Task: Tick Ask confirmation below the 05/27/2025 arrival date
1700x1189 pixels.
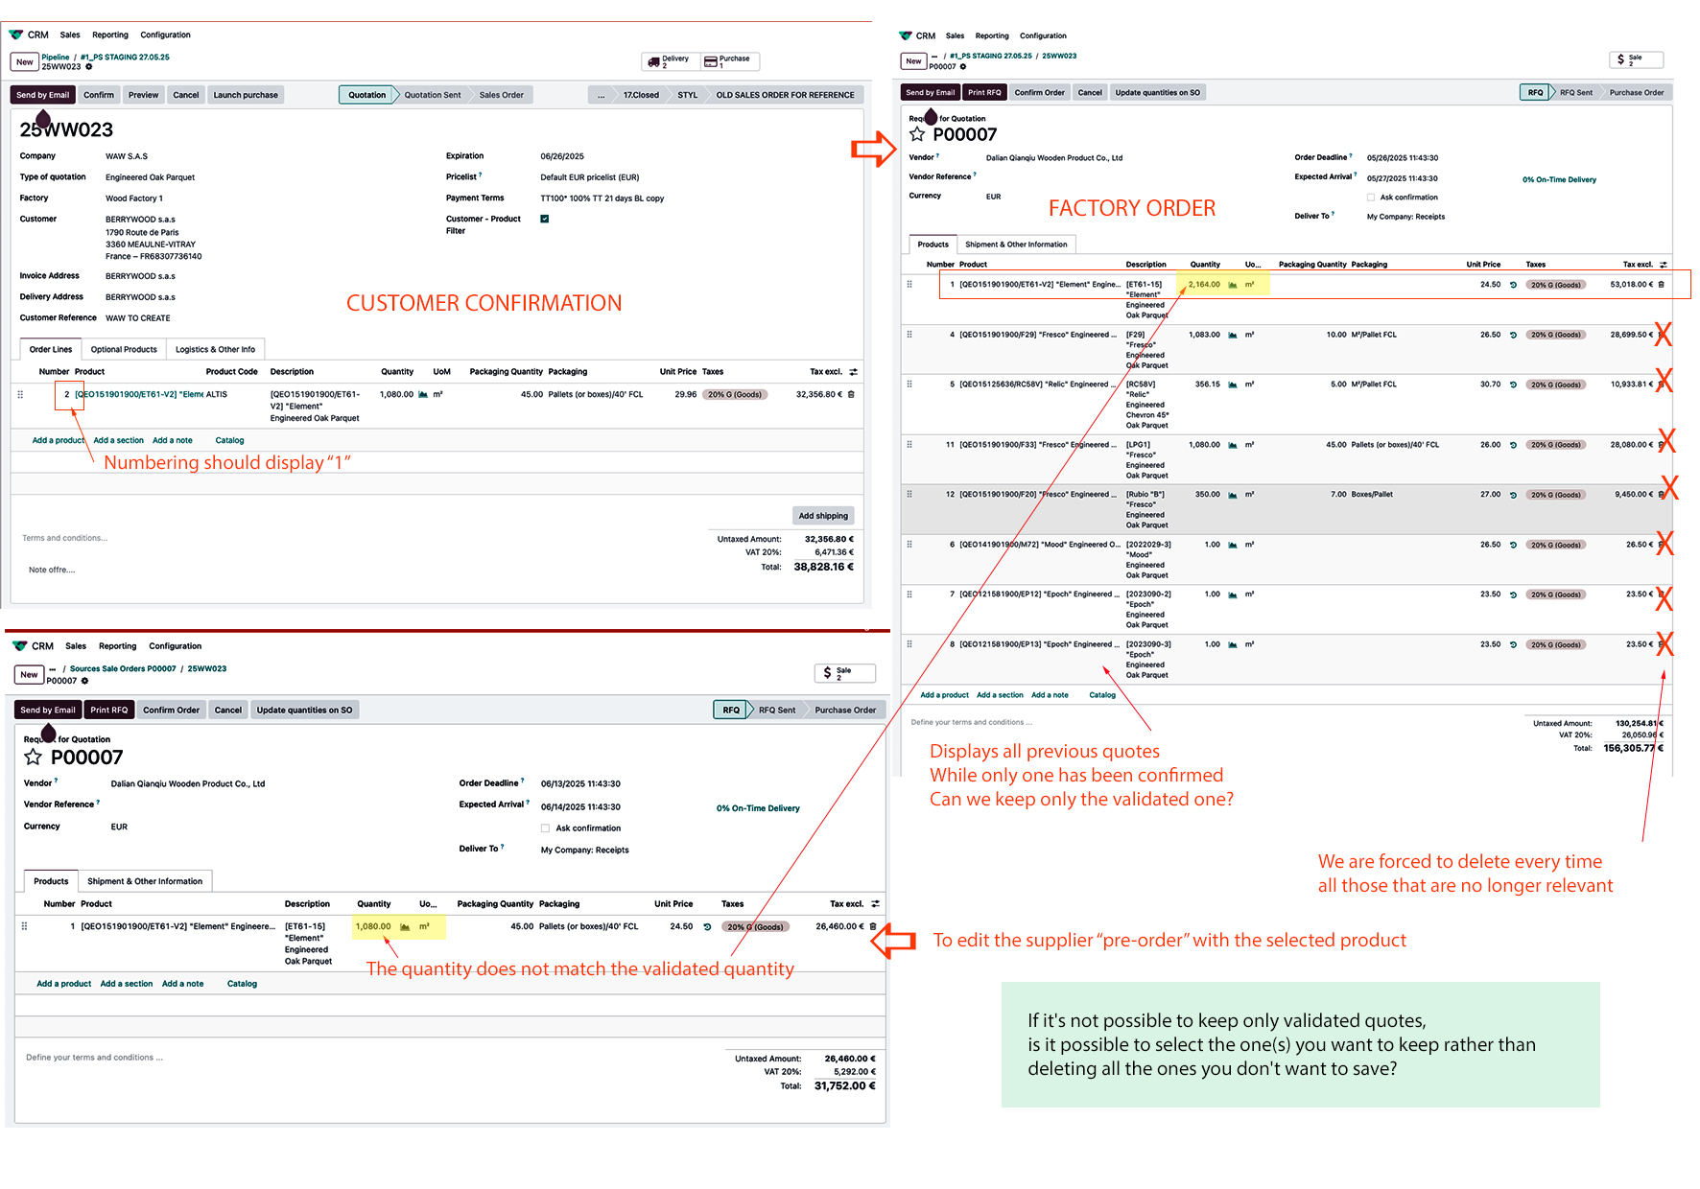Action: pyautogui.click(x=1371, y=198)
